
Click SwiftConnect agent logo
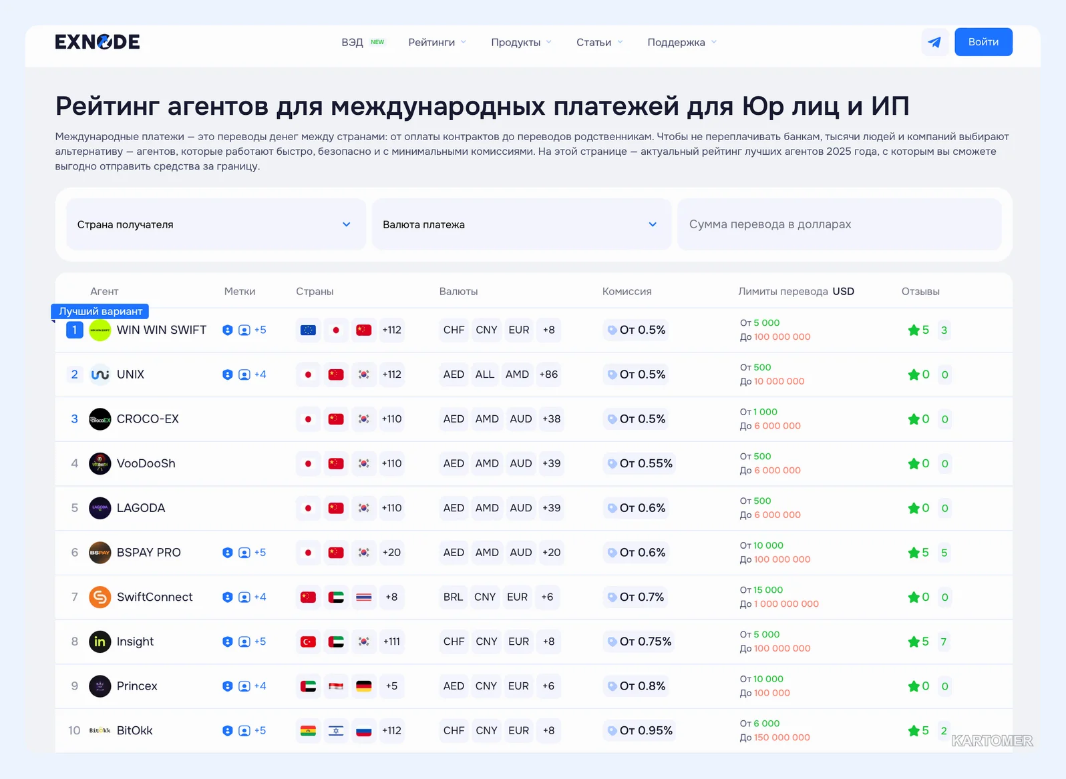point(100,597)
